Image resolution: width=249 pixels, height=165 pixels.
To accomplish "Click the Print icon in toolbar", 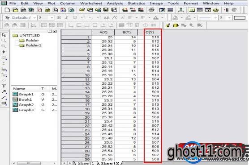I will [x=151, y=10].
